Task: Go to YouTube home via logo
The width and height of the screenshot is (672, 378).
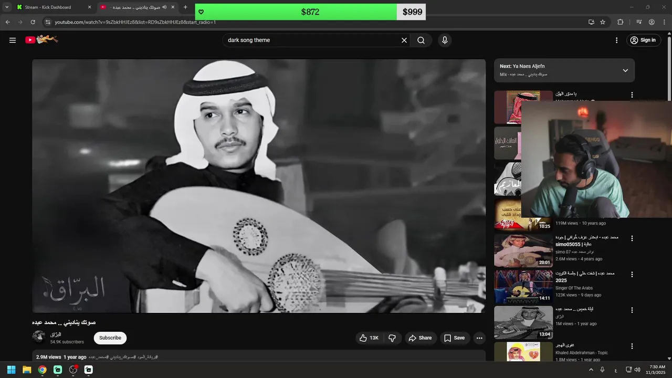Action: (x=41, y=39)
